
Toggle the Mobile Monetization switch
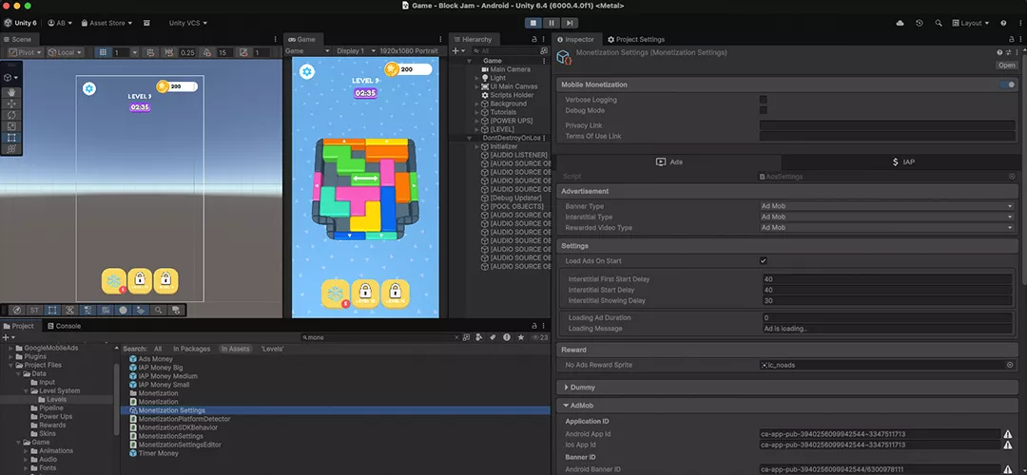(x=1005, y=85)
